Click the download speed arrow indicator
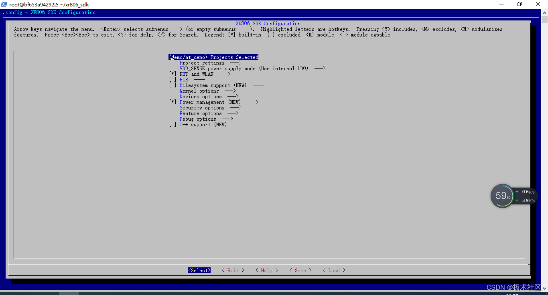Image resolution: width=548 pixels, height=295 pixels. (517, 200)
